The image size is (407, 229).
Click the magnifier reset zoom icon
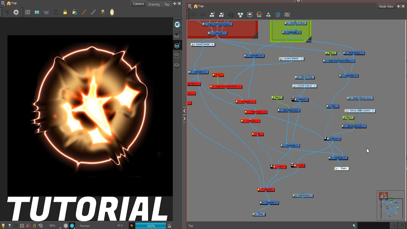(231, 15)
